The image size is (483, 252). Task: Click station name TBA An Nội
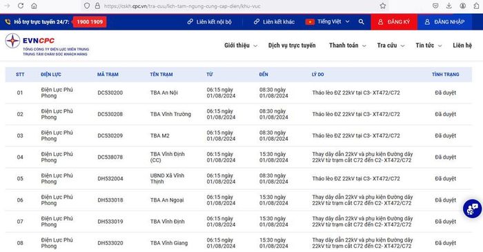pos(164,93)
